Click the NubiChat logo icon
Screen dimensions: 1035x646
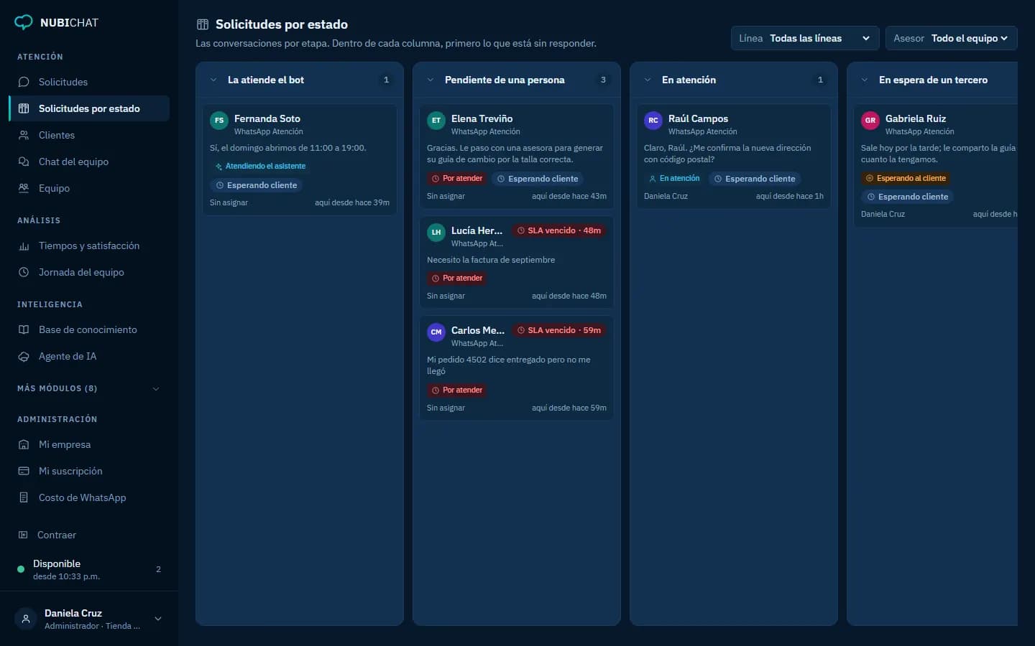coord(24,22)
